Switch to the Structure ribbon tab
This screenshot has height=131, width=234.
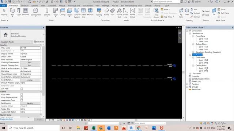point(25,6)
